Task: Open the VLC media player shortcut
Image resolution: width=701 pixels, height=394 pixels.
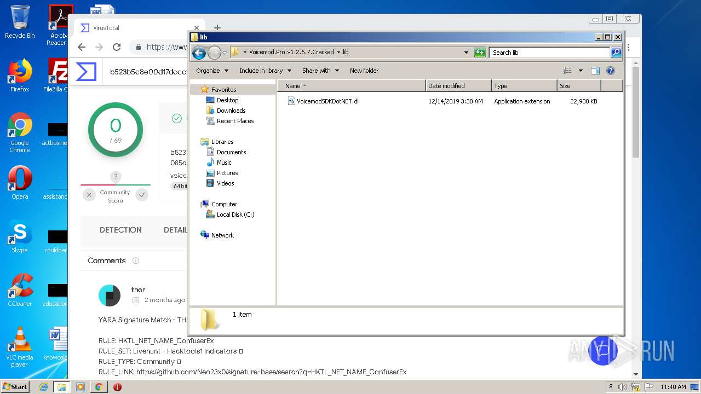Action: 20,347
